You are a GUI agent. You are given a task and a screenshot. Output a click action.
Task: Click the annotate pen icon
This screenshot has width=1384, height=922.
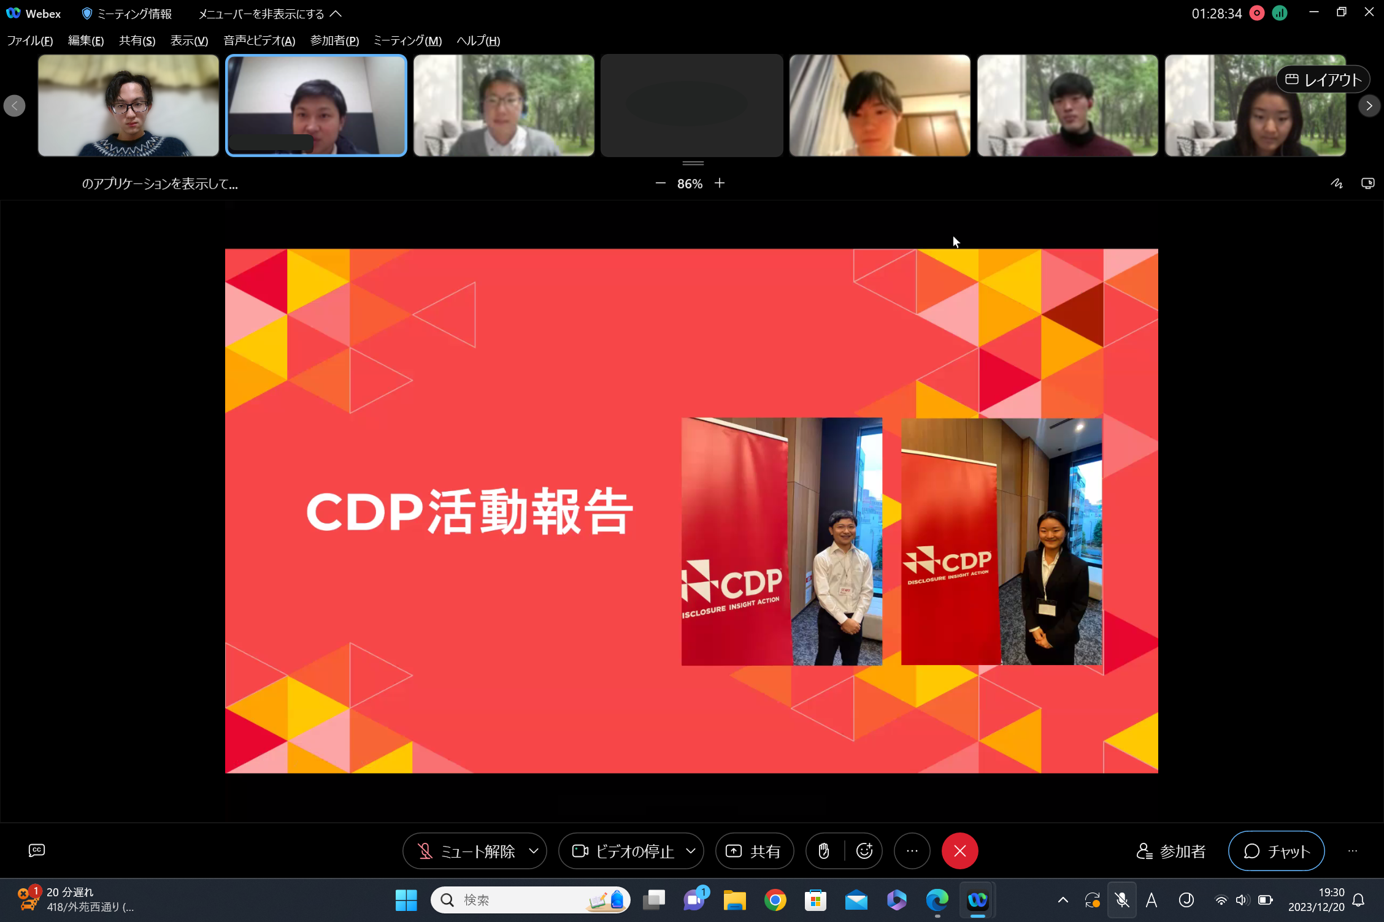[x=1337, y=183]
